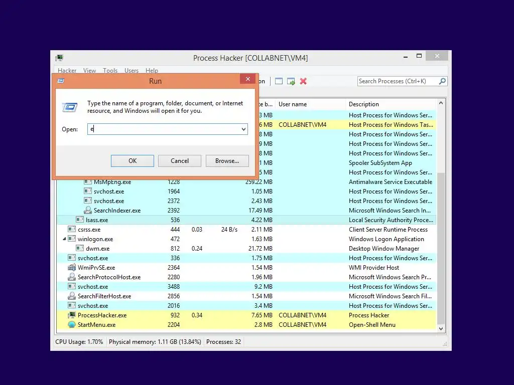Click the WMI Provider Host description

tap(373, 268)
